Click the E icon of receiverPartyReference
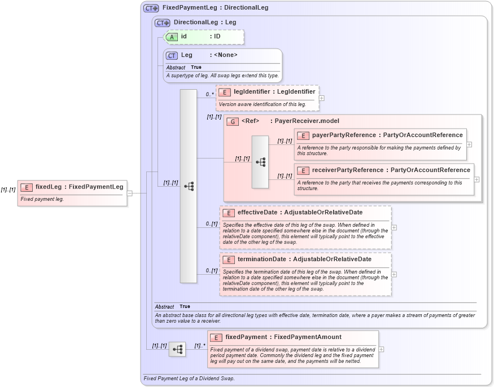 [x=303, y=171]
